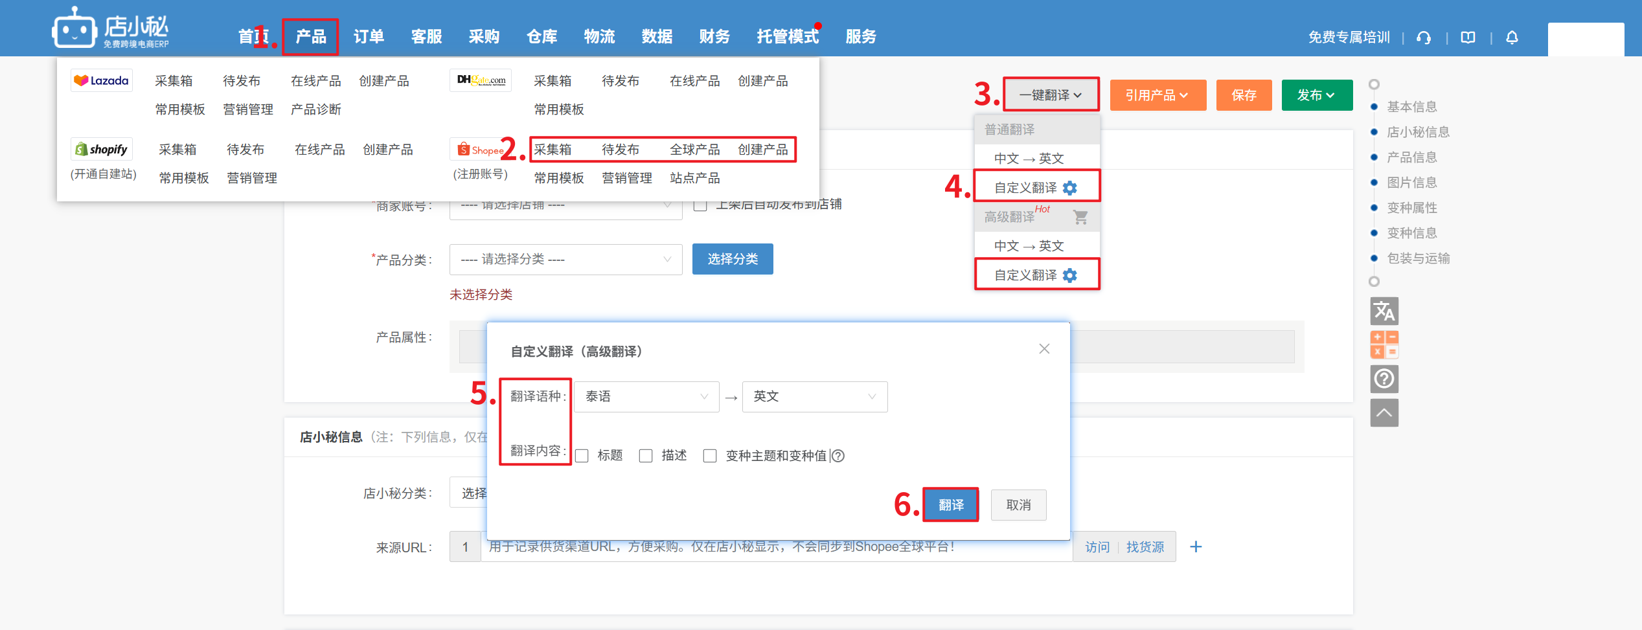
Task: Click the scroll-to-top arrow icon
Action: point(1384,413)
